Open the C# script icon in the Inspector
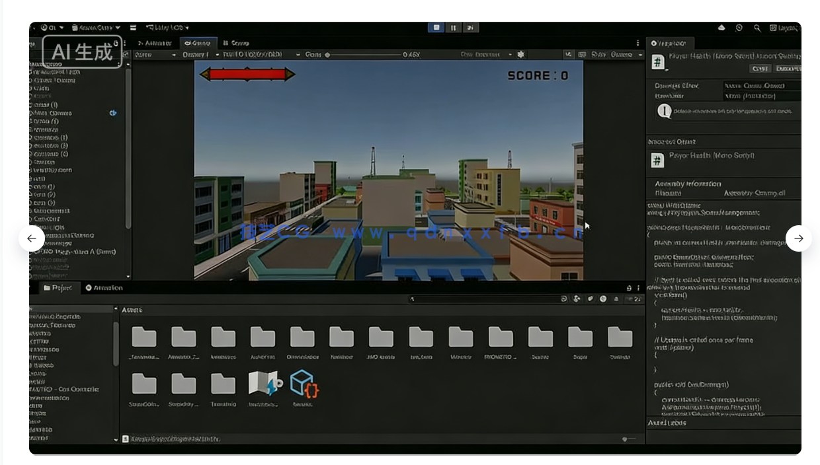The height and width of the screenshot is (465, 820). click(657, 61)
